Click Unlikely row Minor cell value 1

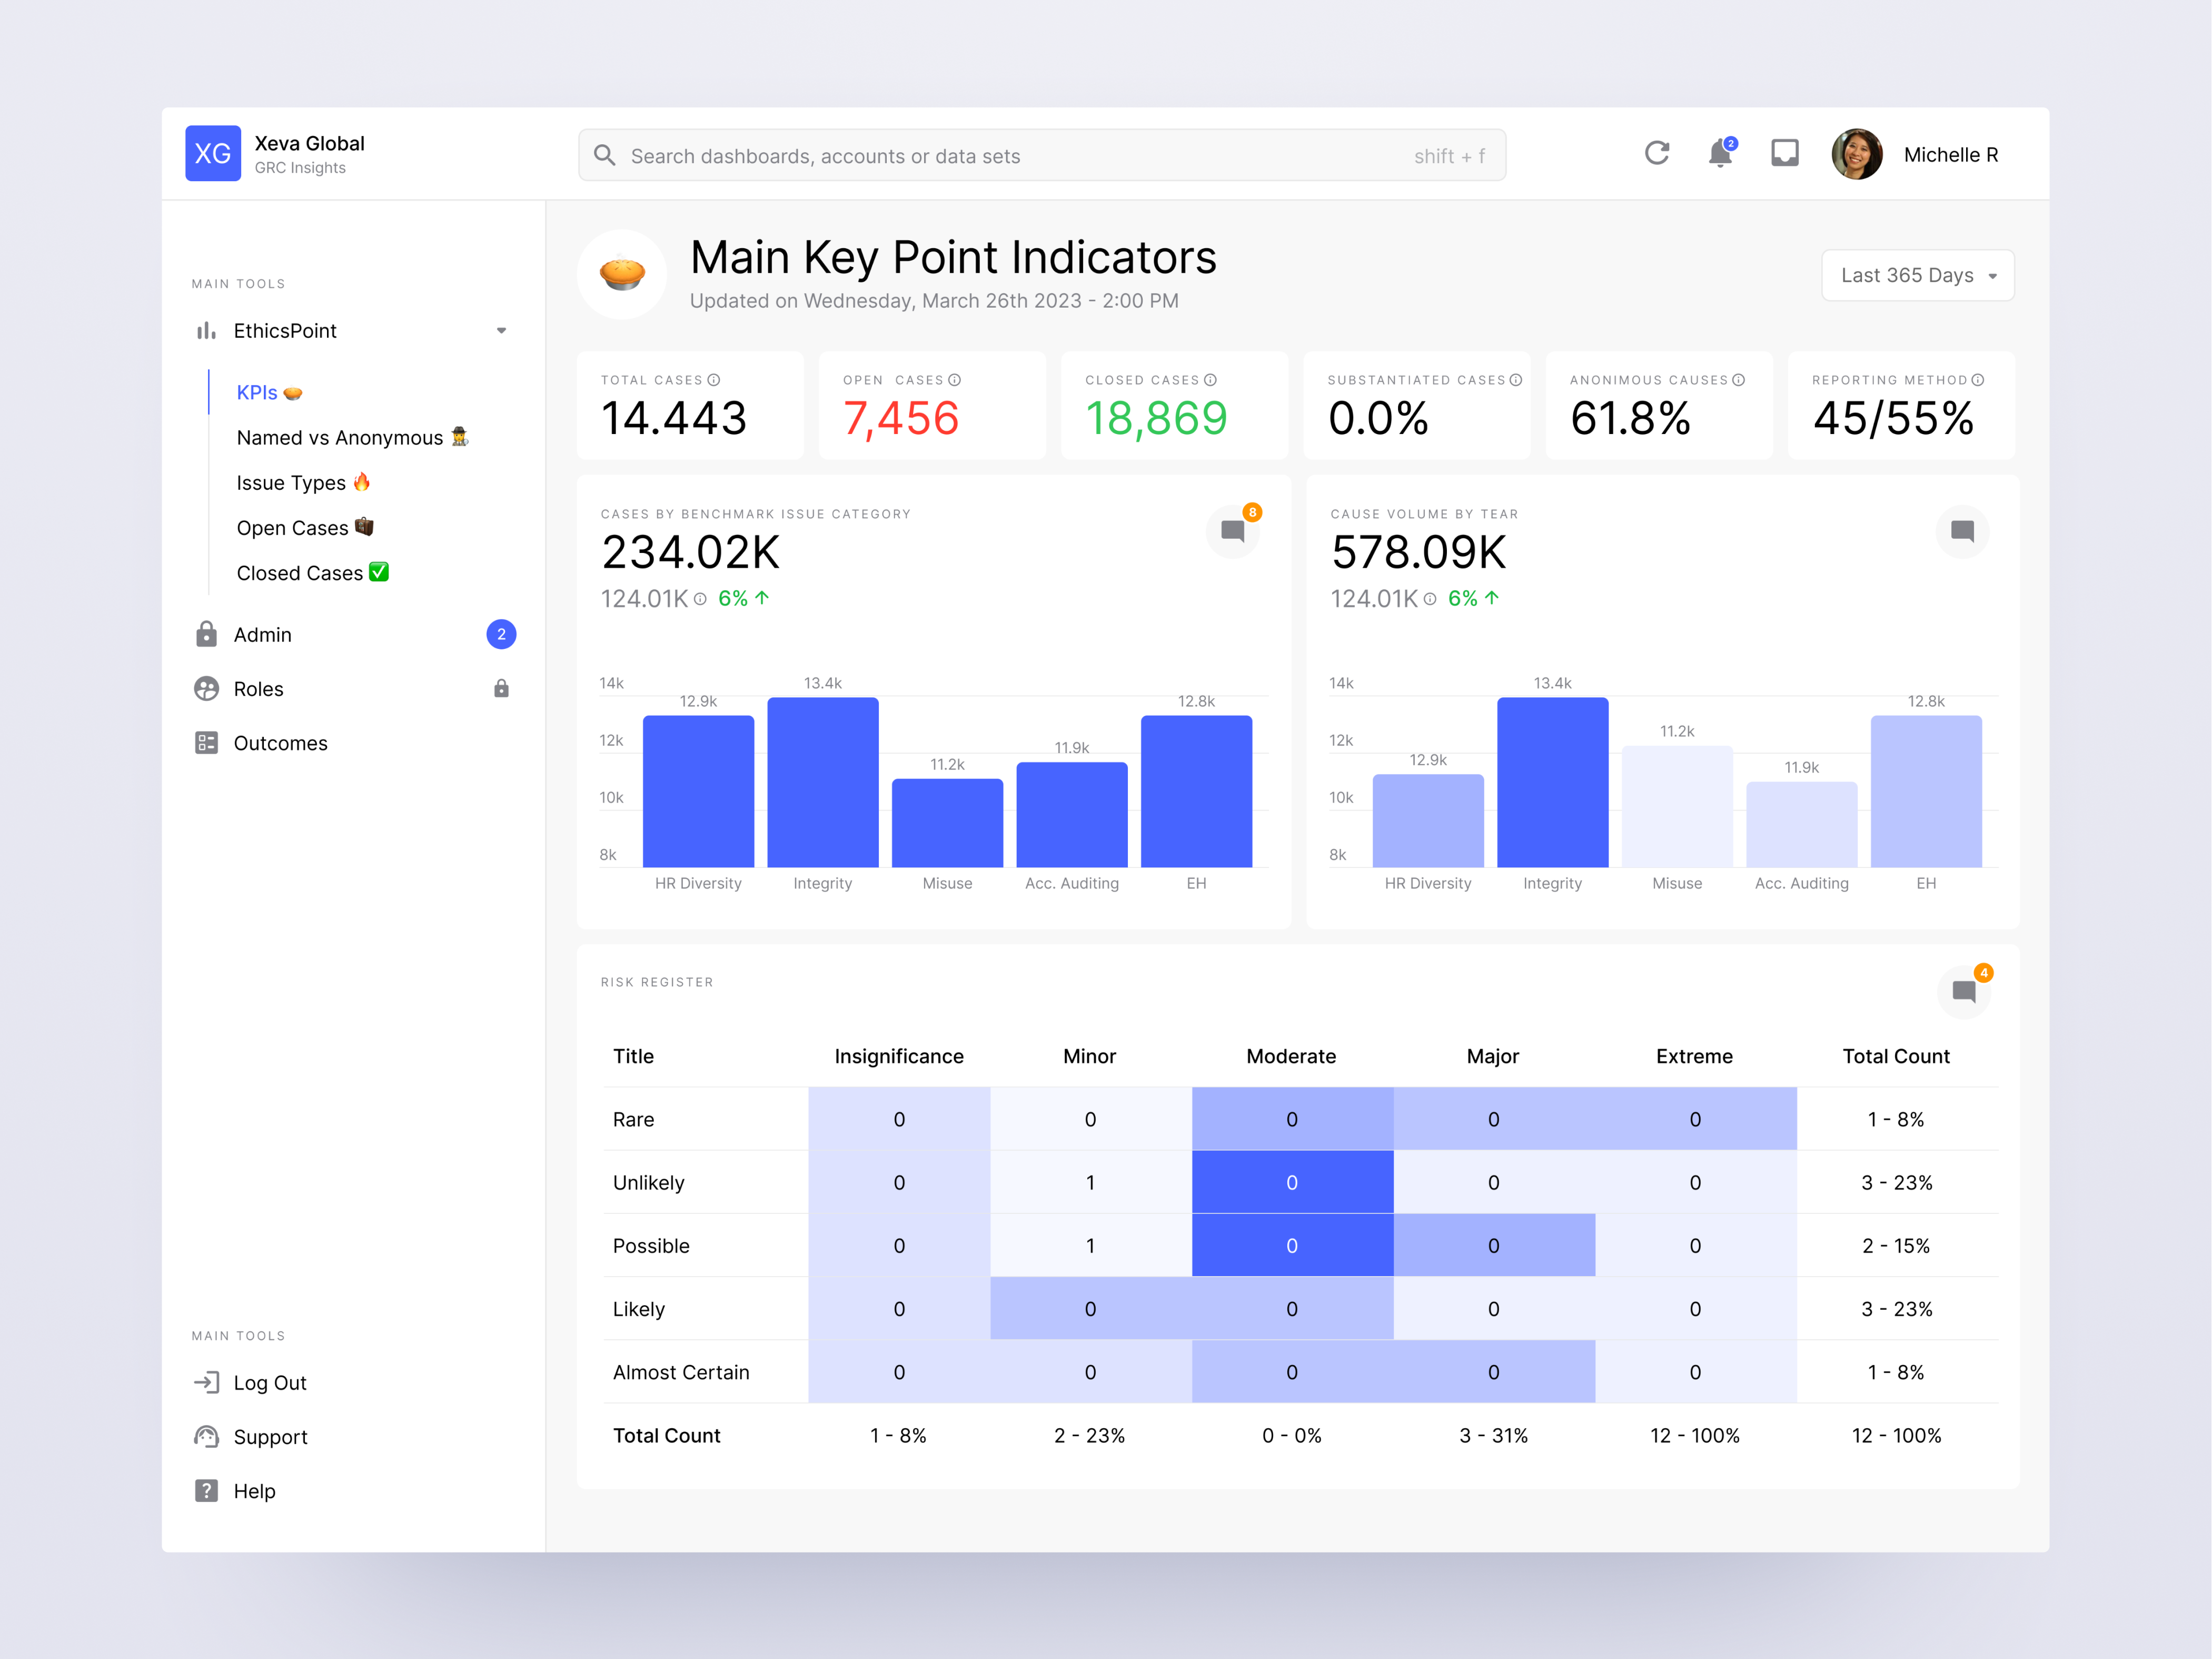(x=1090, y=1182)
